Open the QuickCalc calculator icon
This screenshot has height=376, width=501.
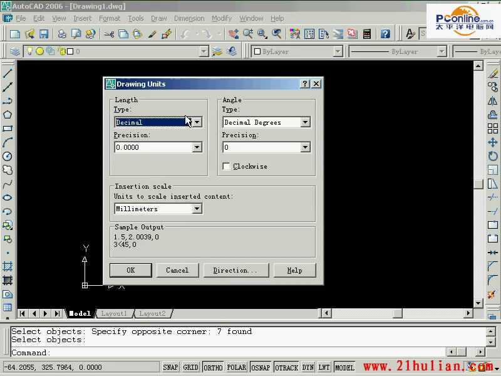[367, 34]
